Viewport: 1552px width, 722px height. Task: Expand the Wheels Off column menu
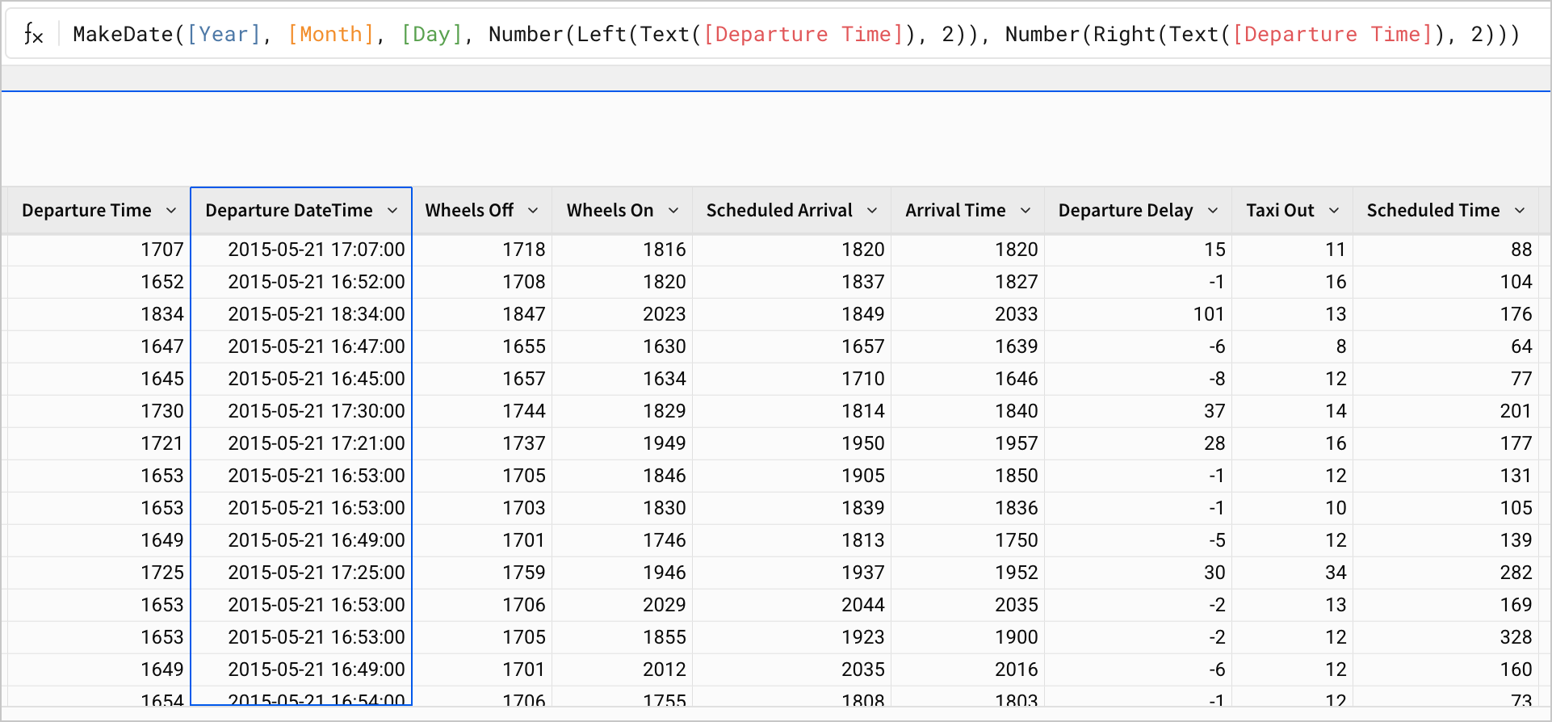click(x=533, y=211)
